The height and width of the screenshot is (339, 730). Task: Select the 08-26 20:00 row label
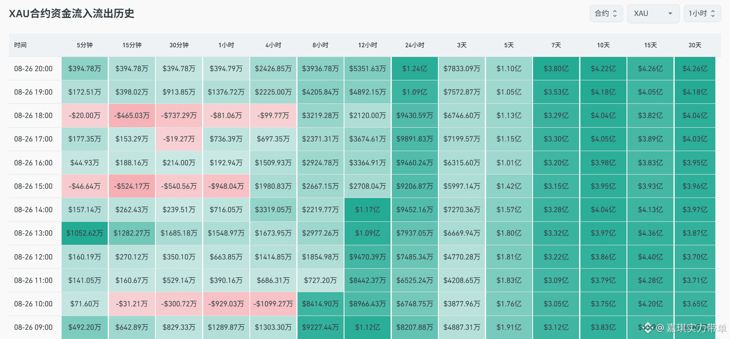pyautogui.click(x=34, y=69)
